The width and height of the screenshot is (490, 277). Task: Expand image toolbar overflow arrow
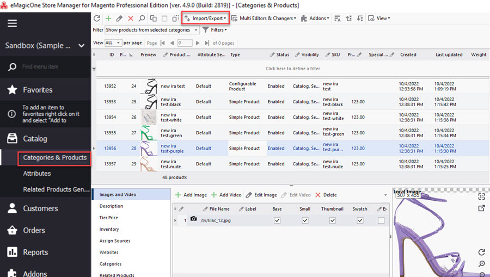click(385, 195)
